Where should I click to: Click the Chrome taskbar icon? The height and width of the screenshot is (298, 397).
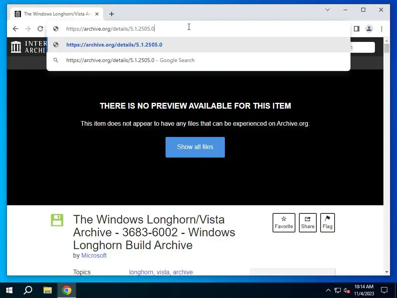[x=67, y=290]
